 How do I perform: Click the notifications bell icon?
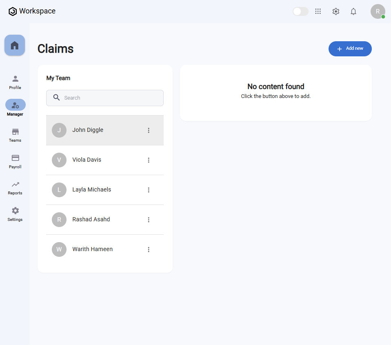pos(353,11)
